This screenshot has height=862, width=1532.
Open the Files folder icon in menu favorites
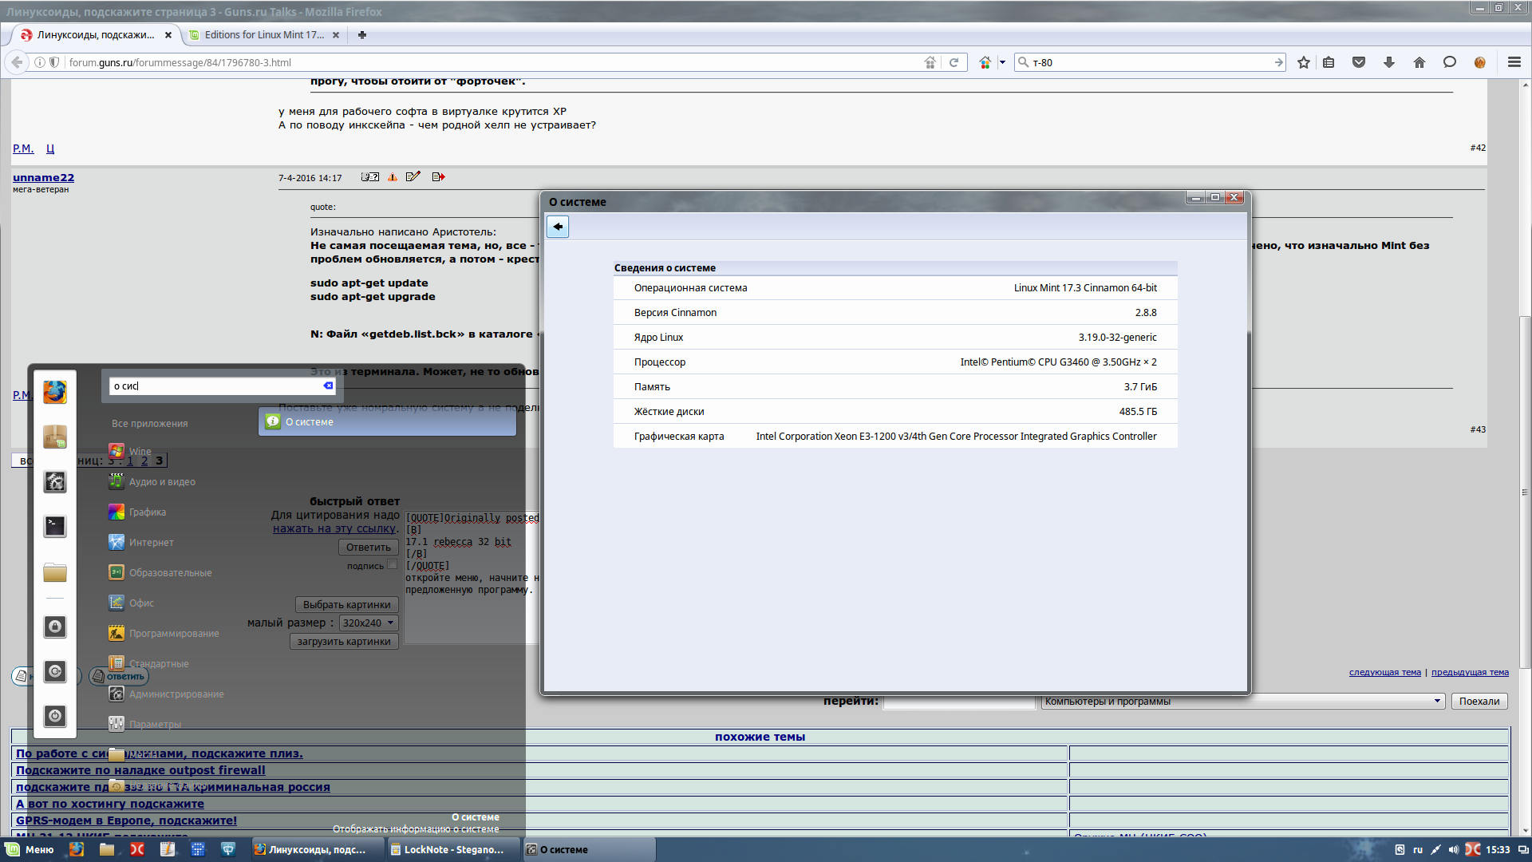coord(55,571)
